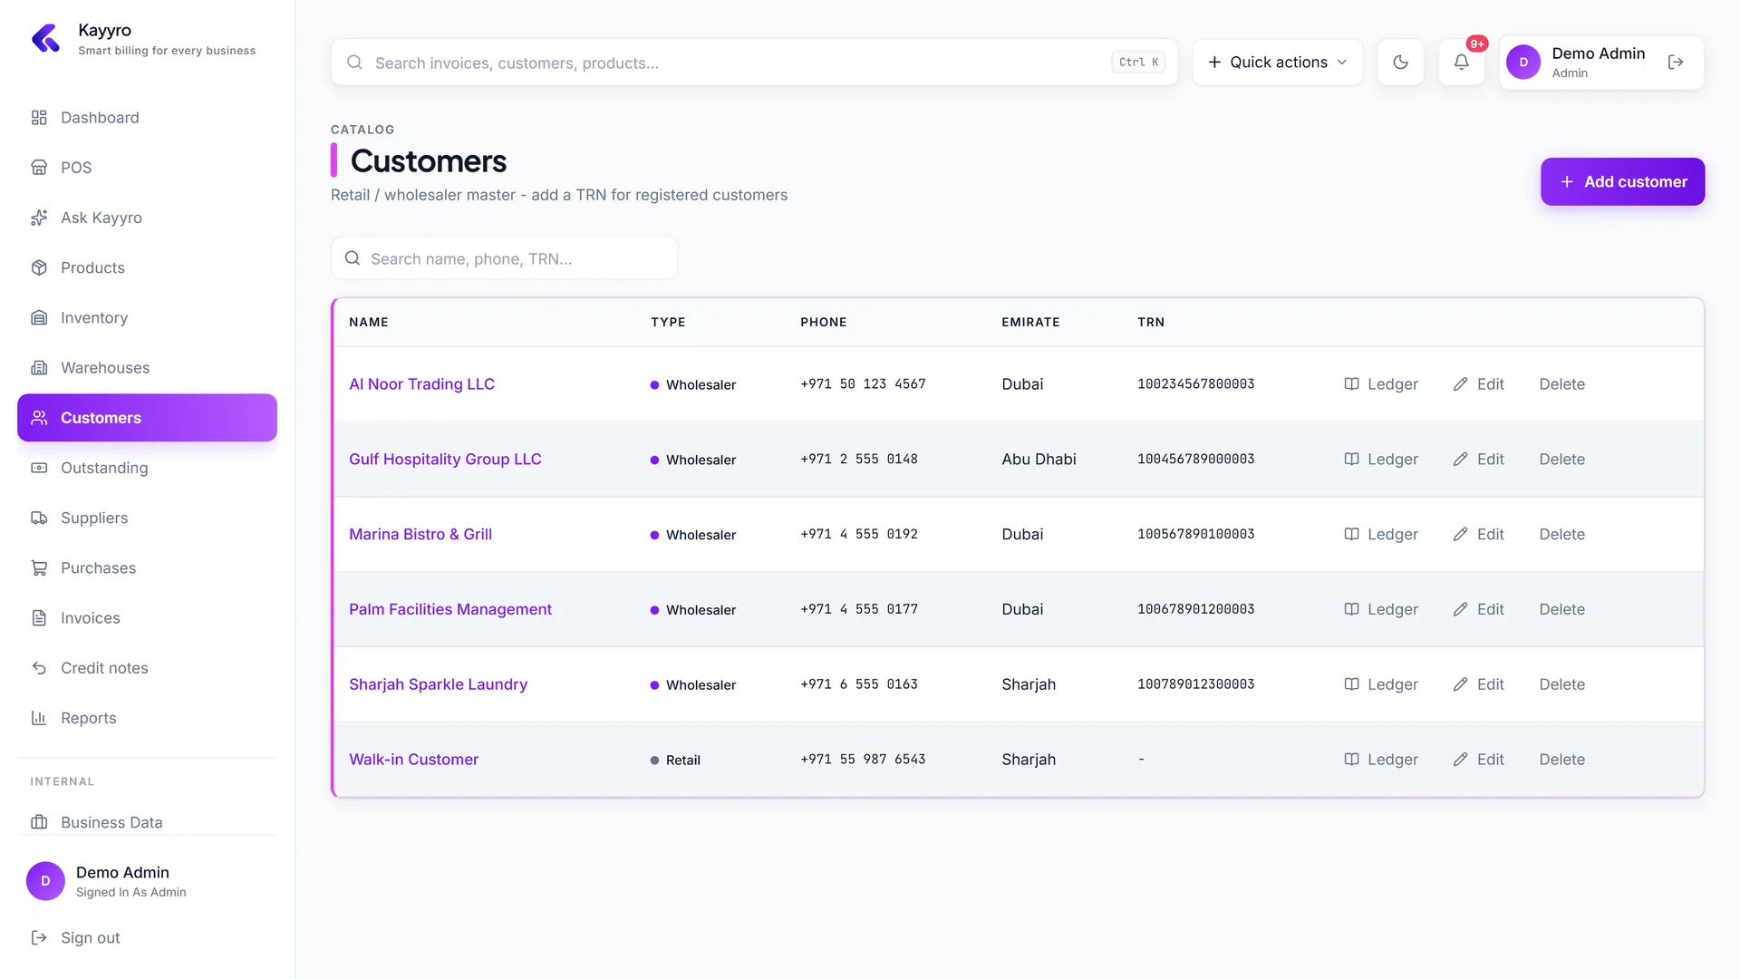Edit Al Noor Trading LLC
The height and width of the screenshot is (979, 1740).
(x=1478, y=384)
